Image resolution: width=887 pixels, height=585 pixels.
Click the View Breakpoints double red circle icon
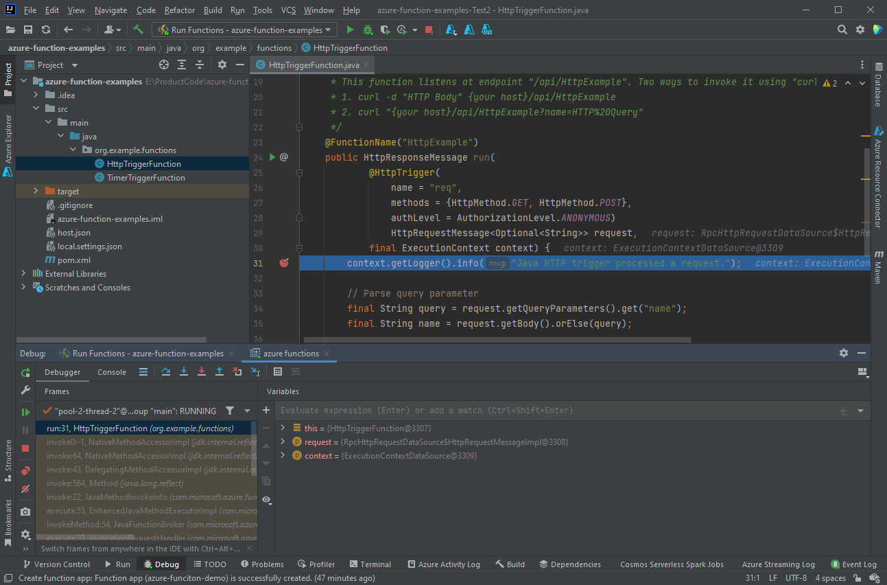point(25,471)
